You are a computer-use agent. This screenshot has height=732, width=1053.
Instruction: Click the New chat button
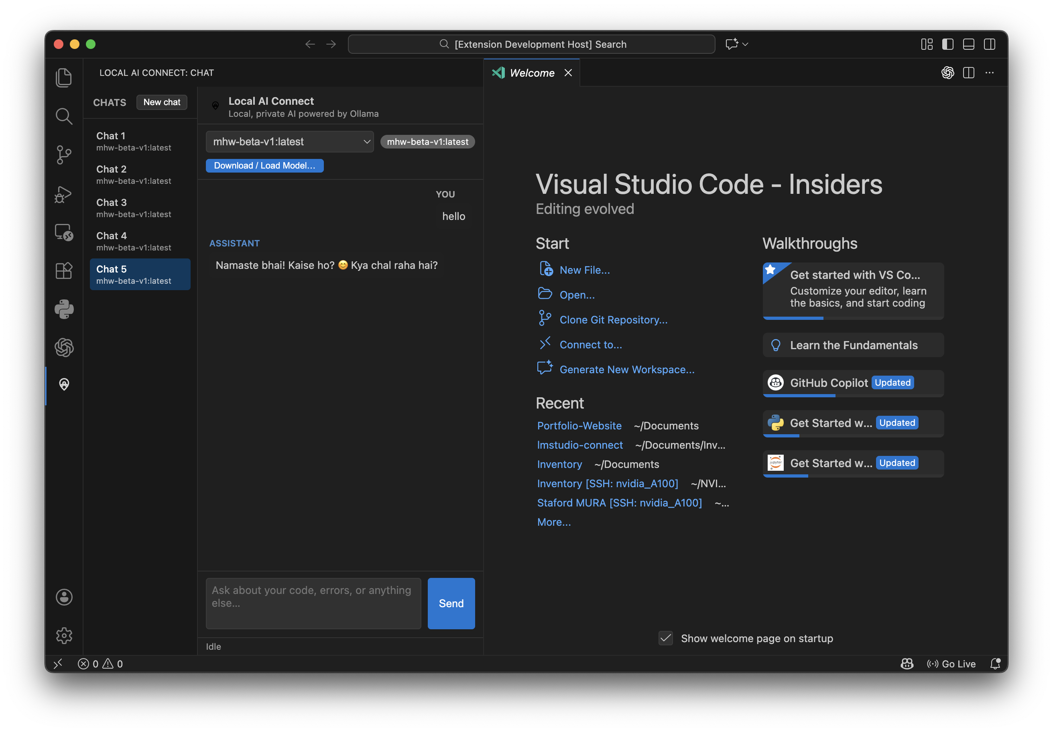(161, 102)
